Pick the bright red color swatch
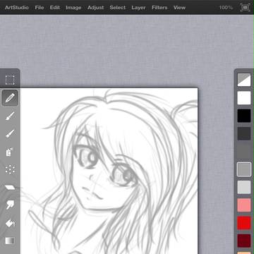The image size is (254, 254). click(x=244, y=223)
